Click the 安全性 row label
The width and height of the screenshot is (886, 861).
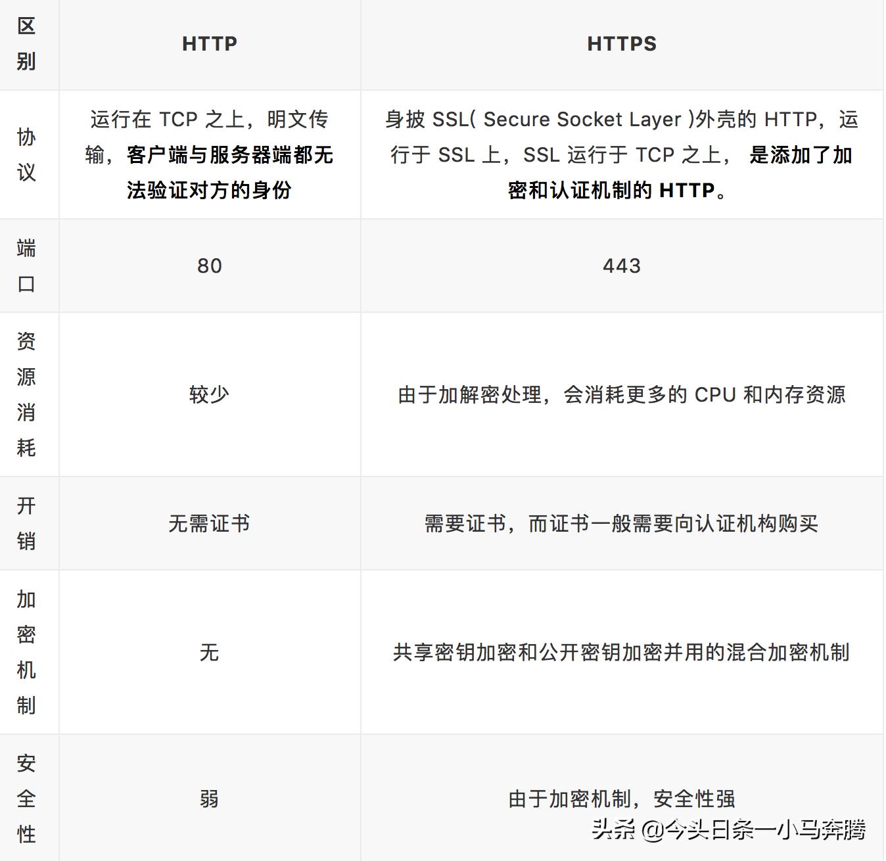(x=27, y=800)
